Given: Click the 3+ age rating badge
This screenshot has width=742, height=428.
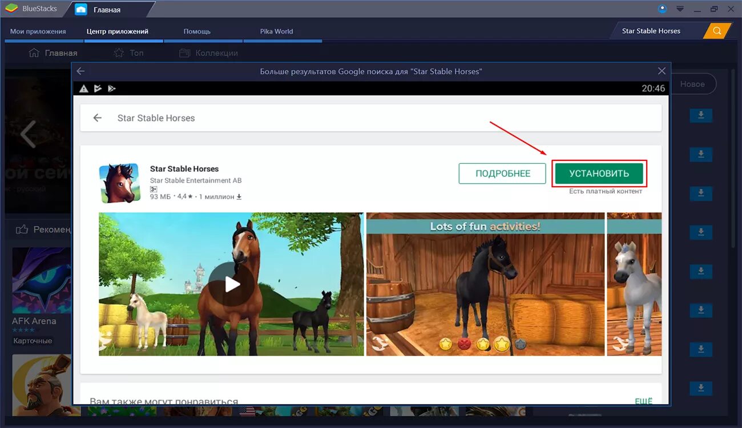Looking at the screenshot, I should click(154, 189).
